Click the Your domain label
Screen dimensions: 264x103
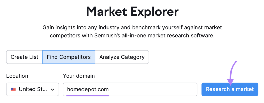click(79, 76)
